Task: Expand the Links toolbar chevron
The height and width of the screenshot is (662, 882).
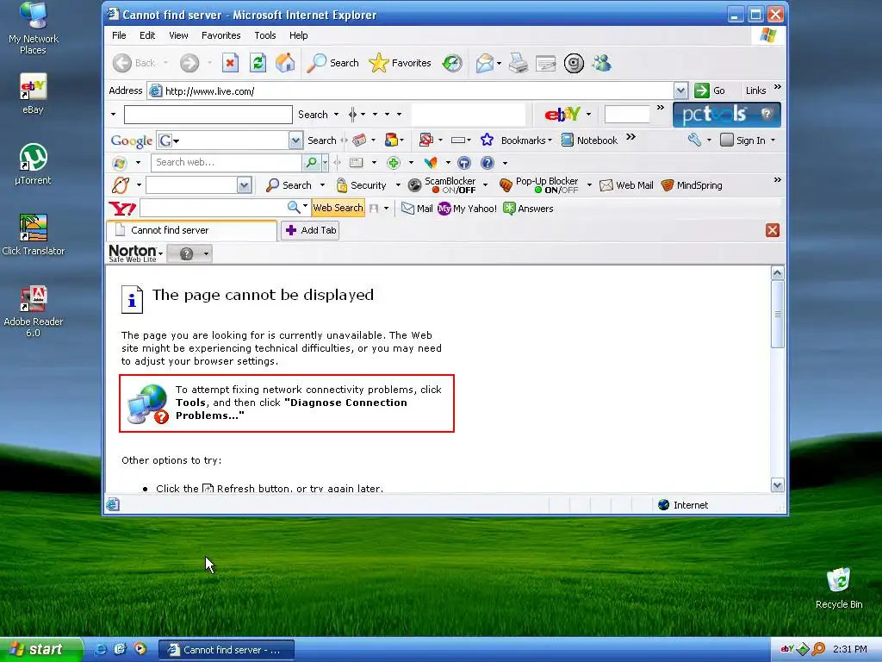Action: point(778,87)
